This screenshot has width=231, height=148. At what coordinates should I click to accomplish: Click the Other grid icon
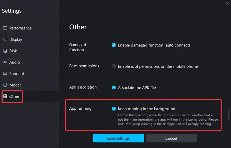point(5,96)
